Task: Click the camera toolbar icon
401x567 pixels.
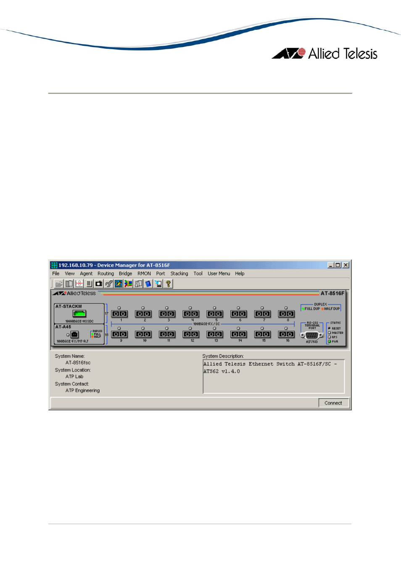Action: pos(99,284)
